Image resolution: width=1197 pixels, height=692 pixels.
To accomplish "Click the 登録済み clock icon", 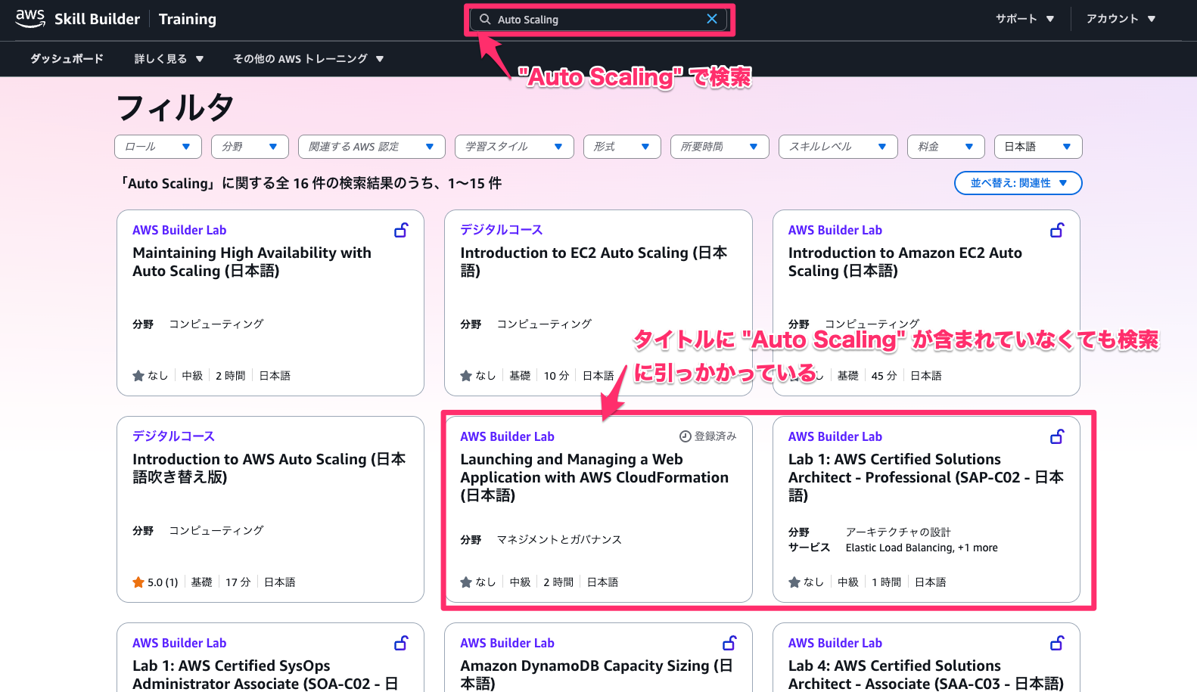I will pyautogui.click(x=686, y=436).
